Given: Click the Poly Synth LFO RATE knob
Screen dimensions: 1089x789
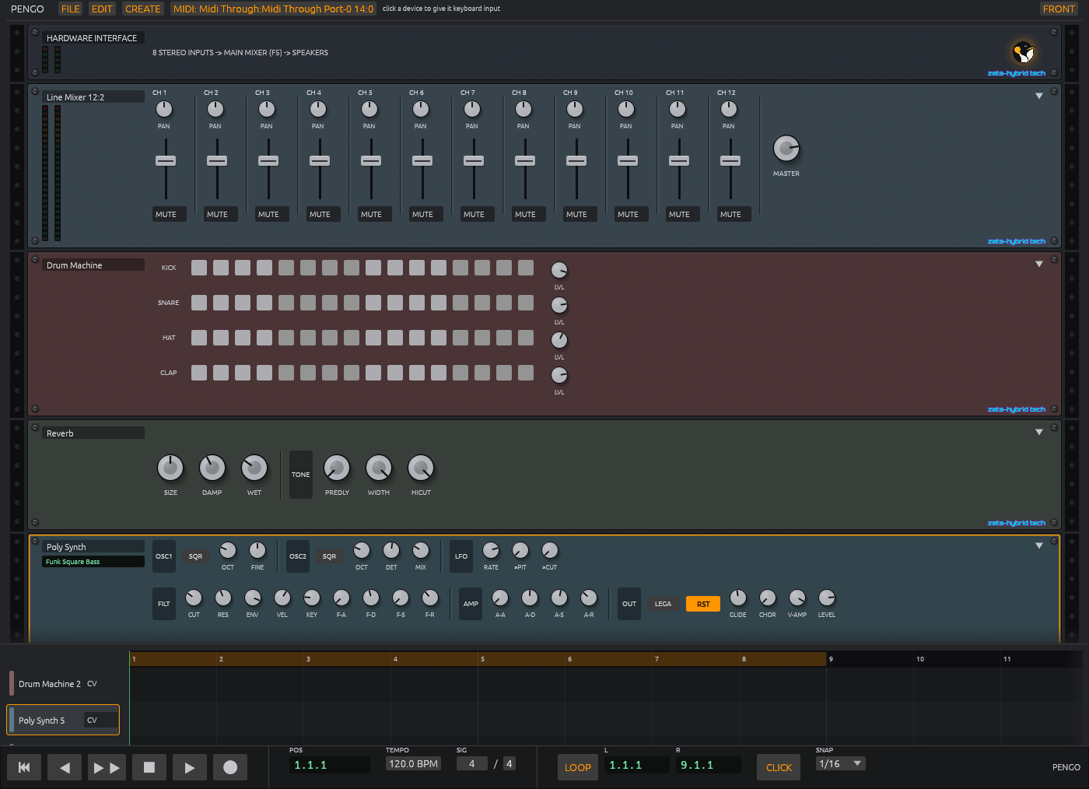Looking at the screenshot, I should pyautogui.click(x=491, y=550).
